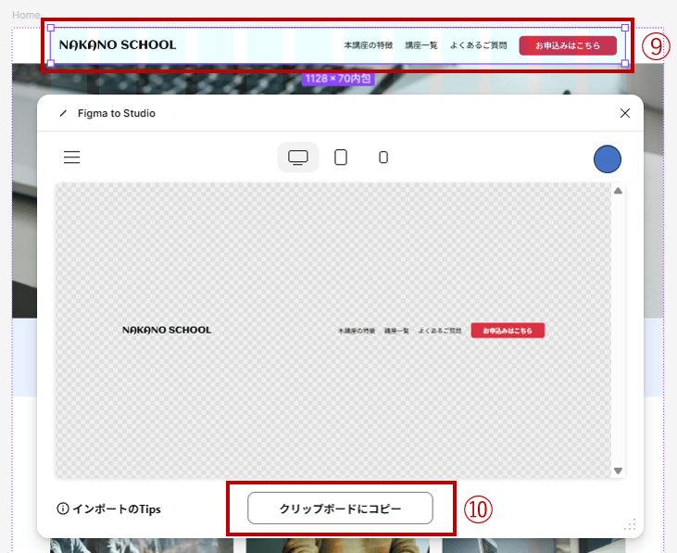Select よくあるご質問 in the header navigation
Image resolution: width=677 pixels, height=553 pixels.
[x=478, y=45]
